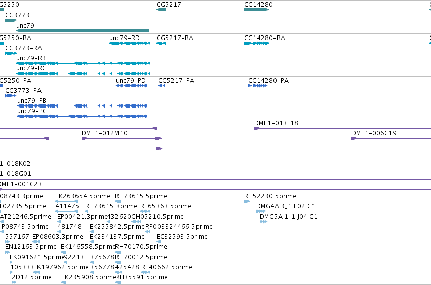Select the 1-018G01 clone label

16,174
